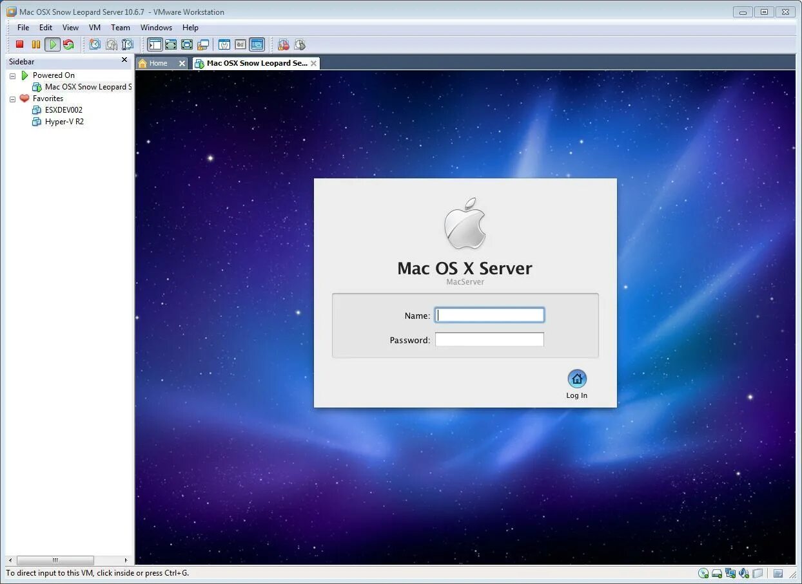Close the Sidebar panel
The image size is (802, 584).
click(x=124, y=60)
